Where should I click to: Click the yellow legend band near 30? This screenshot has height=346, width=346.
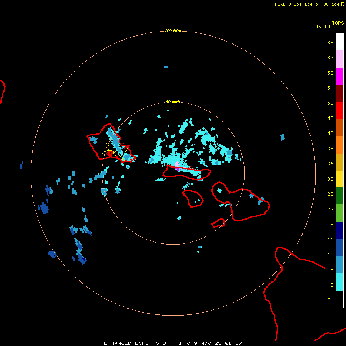tap(339, 179)
